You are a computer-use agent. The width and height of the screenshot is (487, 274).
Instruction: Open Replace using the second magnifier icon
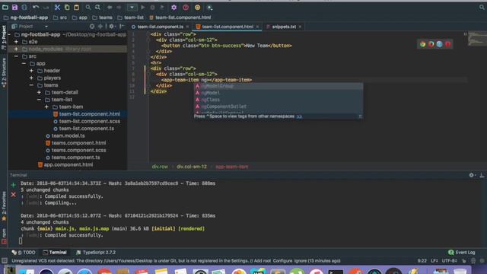(98, 7)
